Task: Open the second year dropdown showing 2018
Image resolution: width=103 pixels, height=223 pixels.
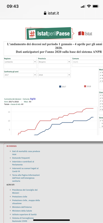Action: coord(54,75)
